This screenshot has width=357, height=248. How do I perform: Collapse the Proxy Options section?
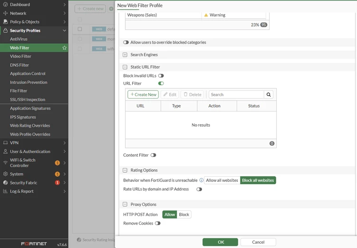point(125,205)
